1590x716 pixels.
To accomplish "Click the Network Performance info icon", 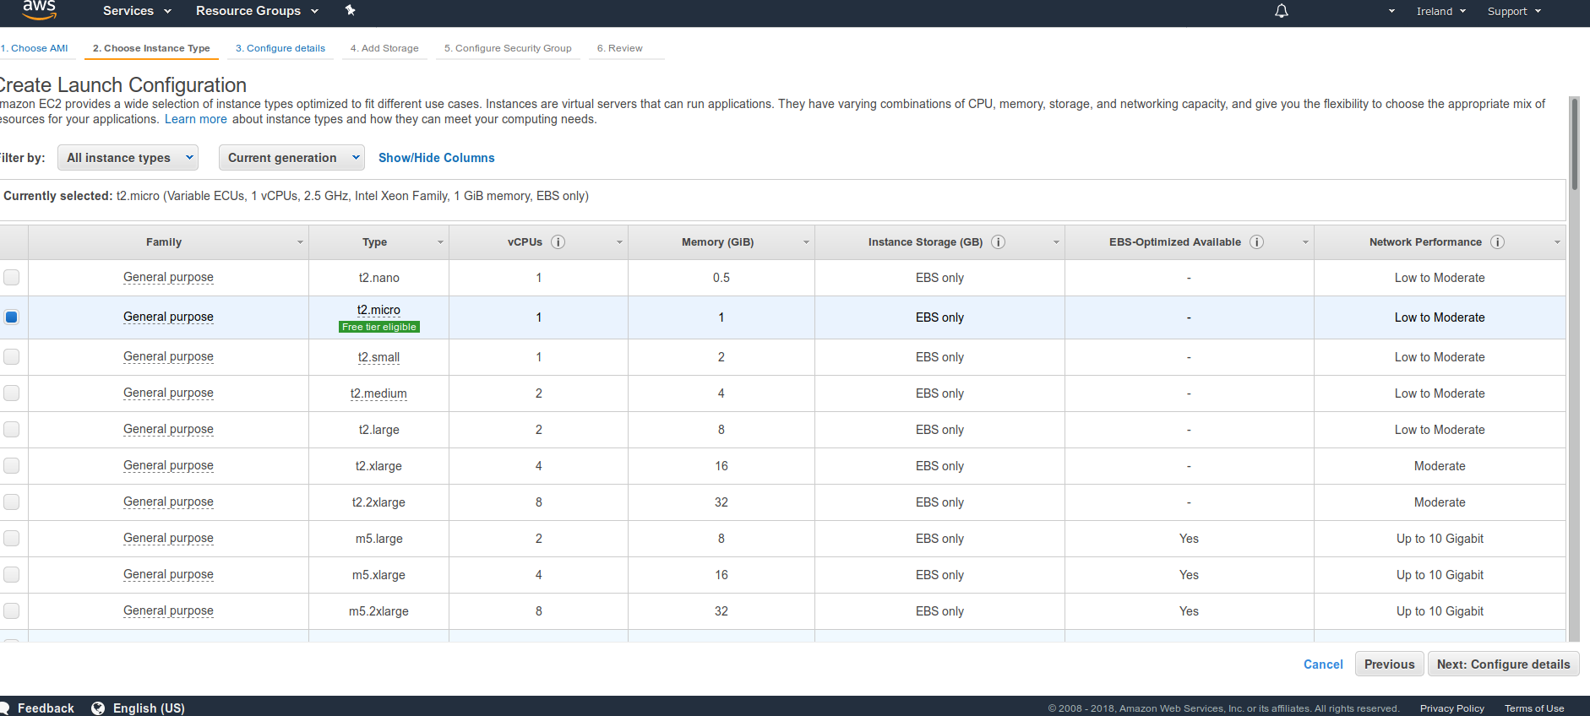I will point(1497,242).
